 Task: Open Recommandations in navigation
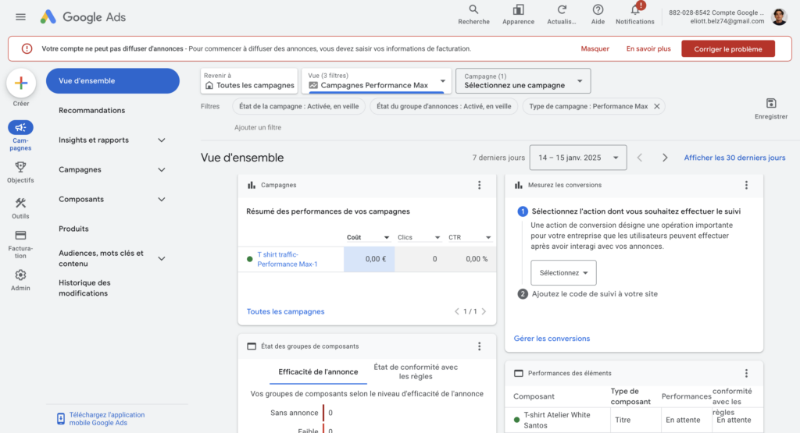(92, 111)
